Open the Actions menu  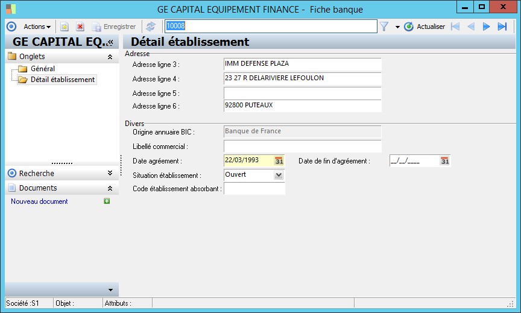37,27
